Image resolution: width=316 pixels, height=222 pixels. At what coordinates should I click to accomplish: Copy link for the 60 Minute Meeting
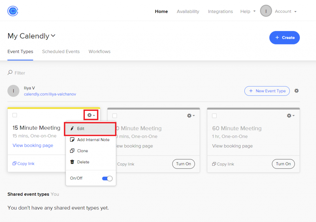(x=223, y=164)
